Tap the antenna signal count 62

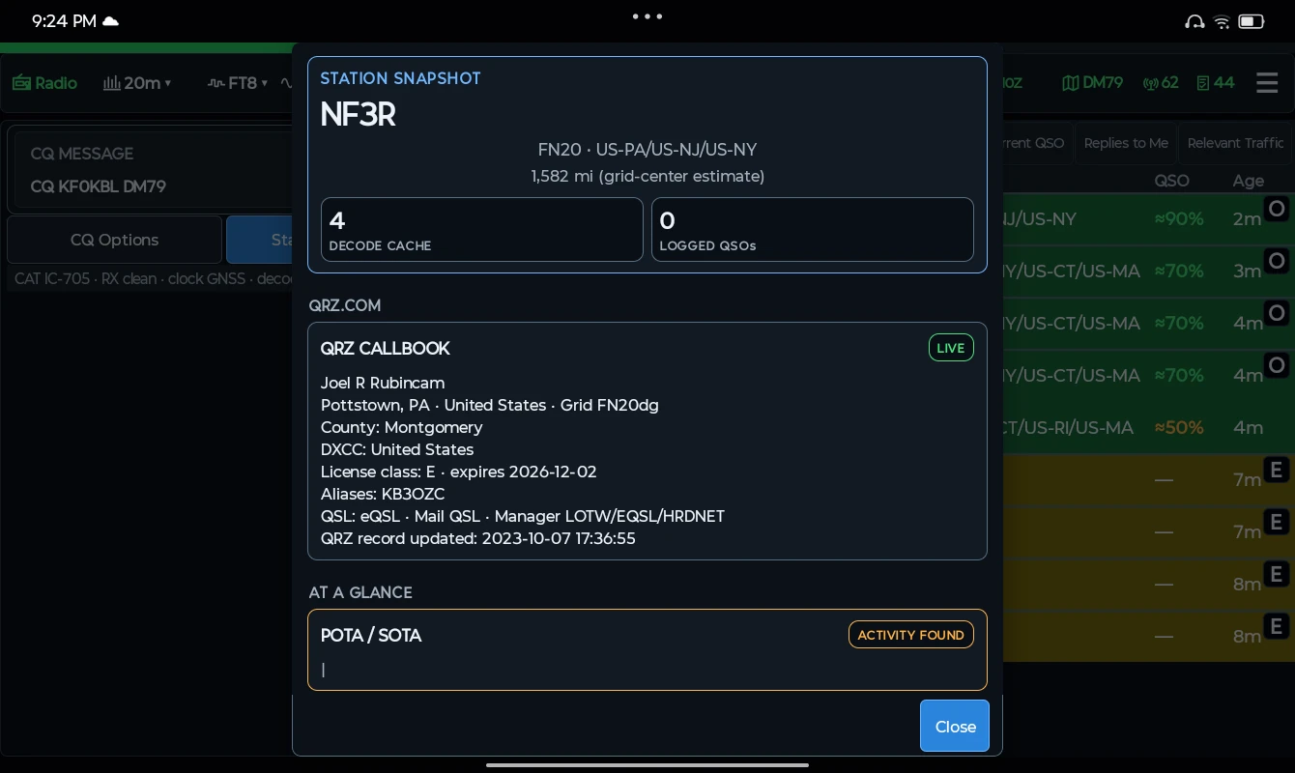tap(1161, 82)
